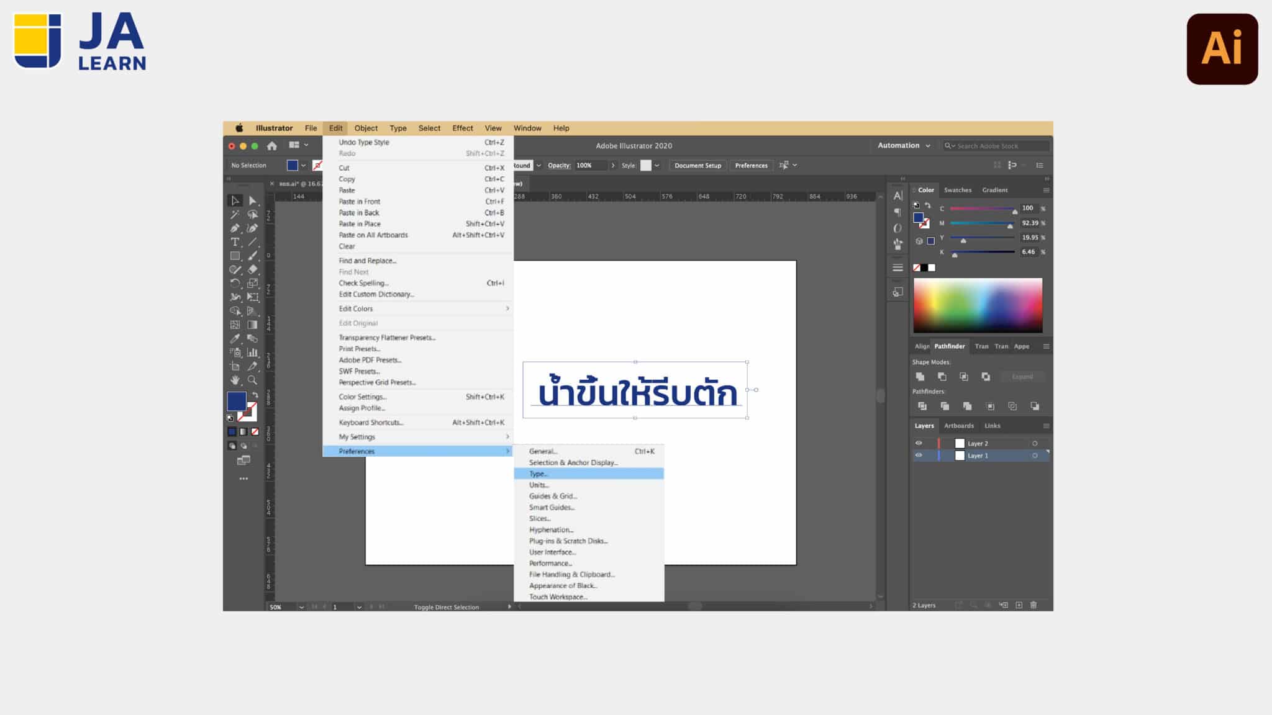Screen dimensions: 1272x715
Task: Expand the Opacity dropdown
Action: point(614,165)
